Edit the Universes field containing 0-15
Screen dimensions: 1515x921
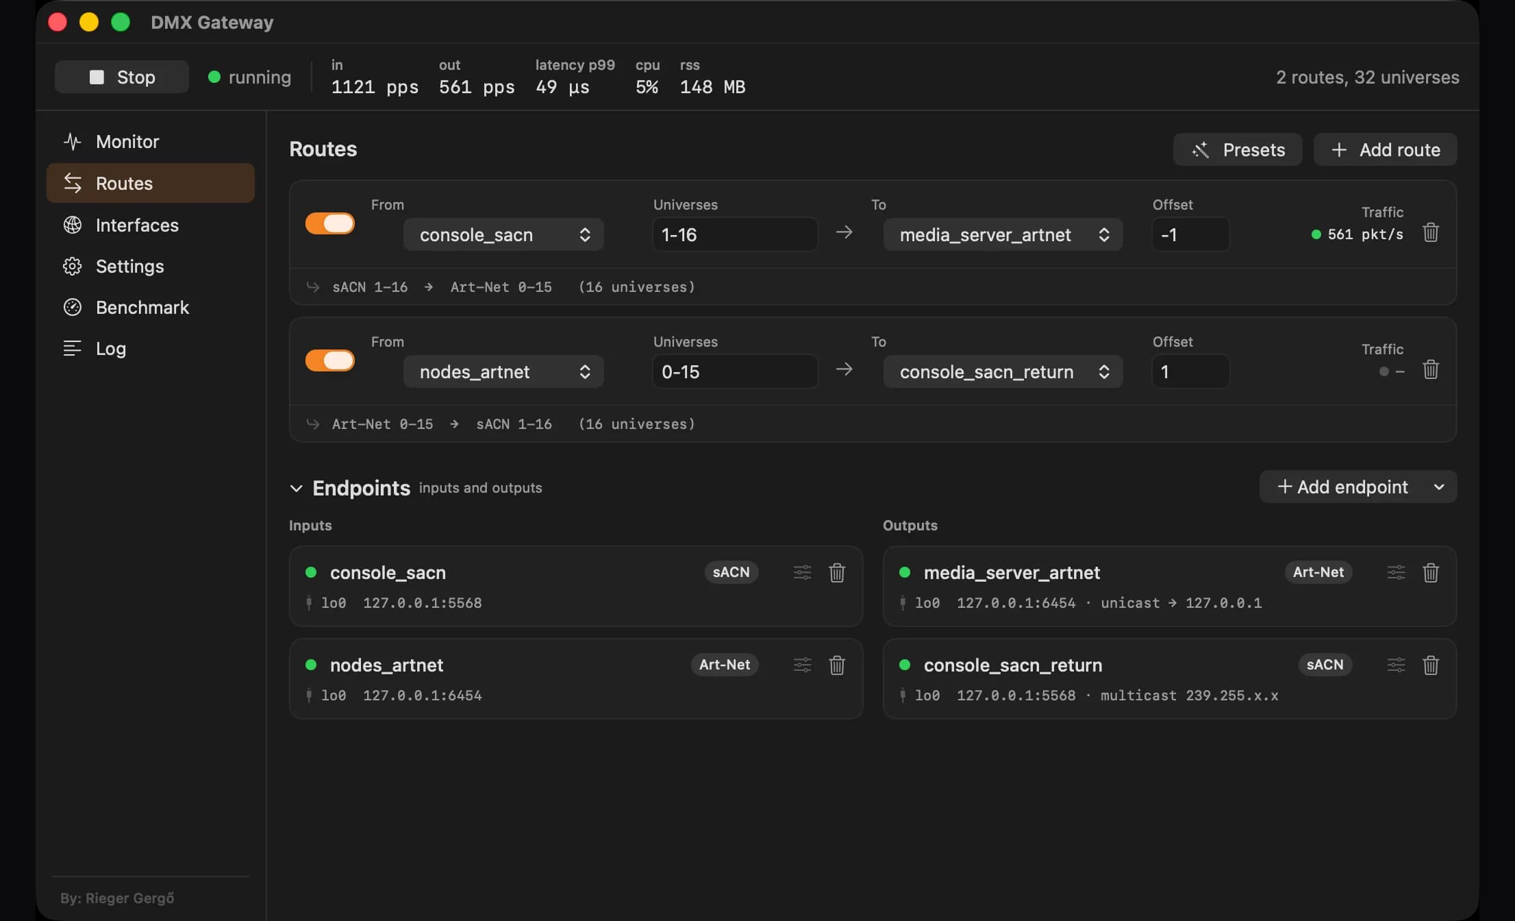tap(735, 371)
